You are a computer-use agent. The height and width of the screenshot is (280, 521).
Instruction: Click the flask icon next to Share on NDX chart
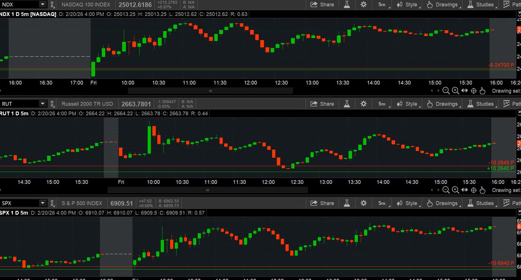(x=347, y=4)
